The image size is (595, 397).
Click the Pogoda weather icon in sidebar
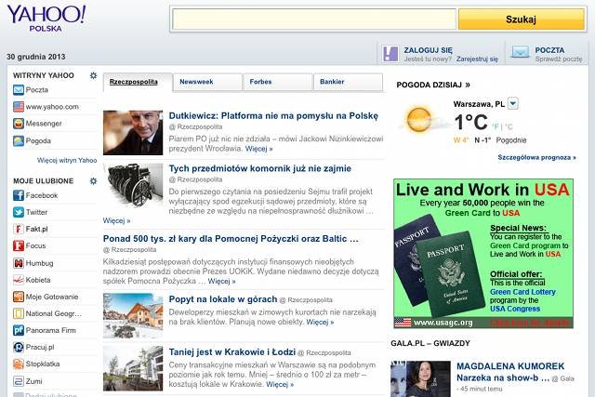pos(19,140)
